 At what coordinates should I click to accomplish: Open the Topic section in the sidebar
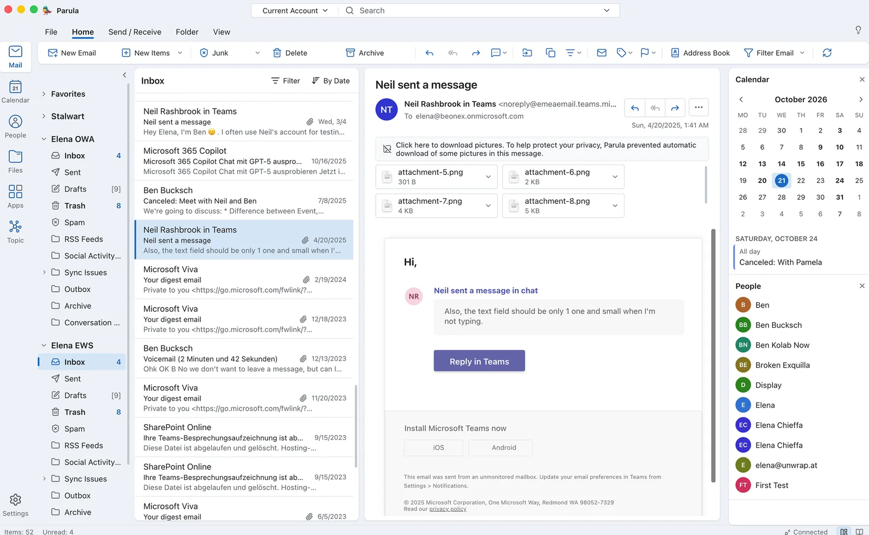(15, 231)
